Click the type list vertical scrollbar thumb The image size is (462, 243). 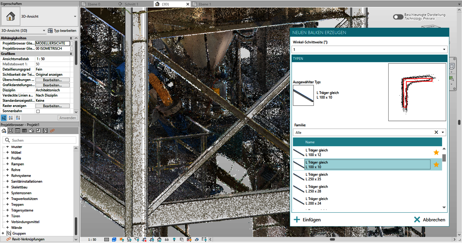(x=444, y=158)
